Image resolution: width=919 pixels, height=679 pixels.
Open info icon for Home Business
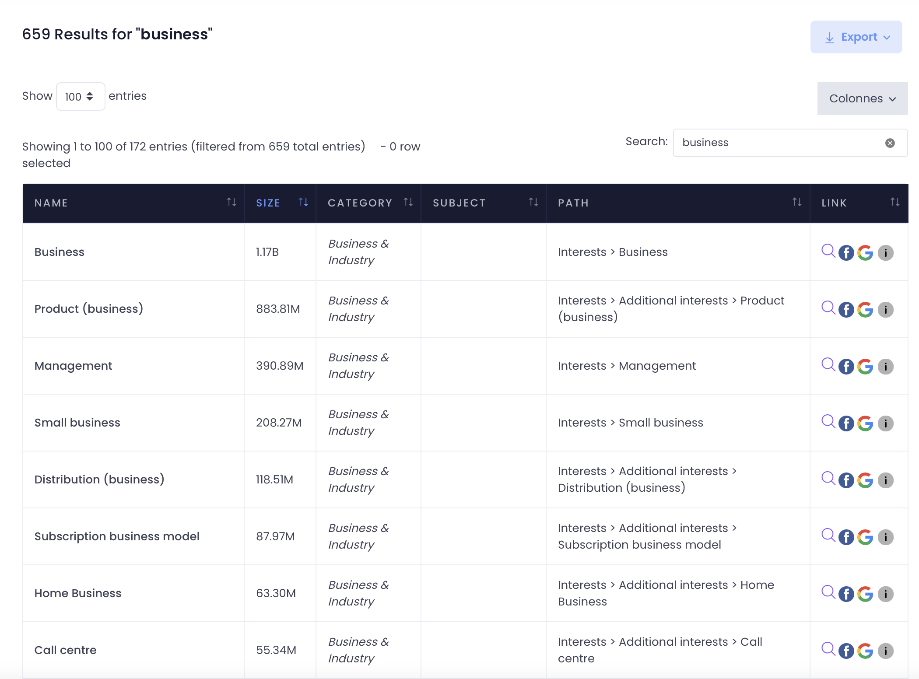885,594
